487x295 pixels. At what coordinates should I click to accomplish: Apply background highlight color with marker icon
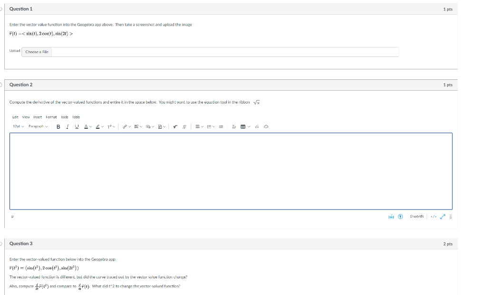pyautogui.click(x=97, y=126)
